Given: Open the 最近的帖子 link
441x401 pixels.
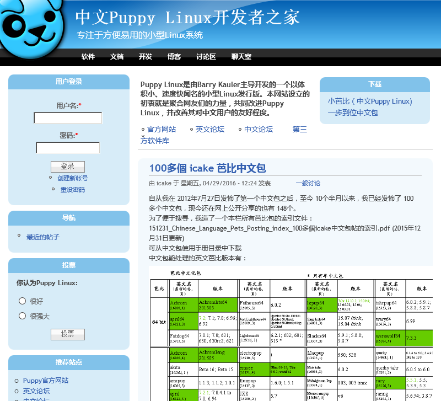Looking at the screenshot, I should coord(43,237).
